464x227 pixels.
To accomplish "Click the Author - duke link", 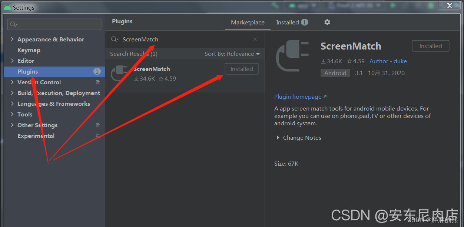I will click(388, 61).
